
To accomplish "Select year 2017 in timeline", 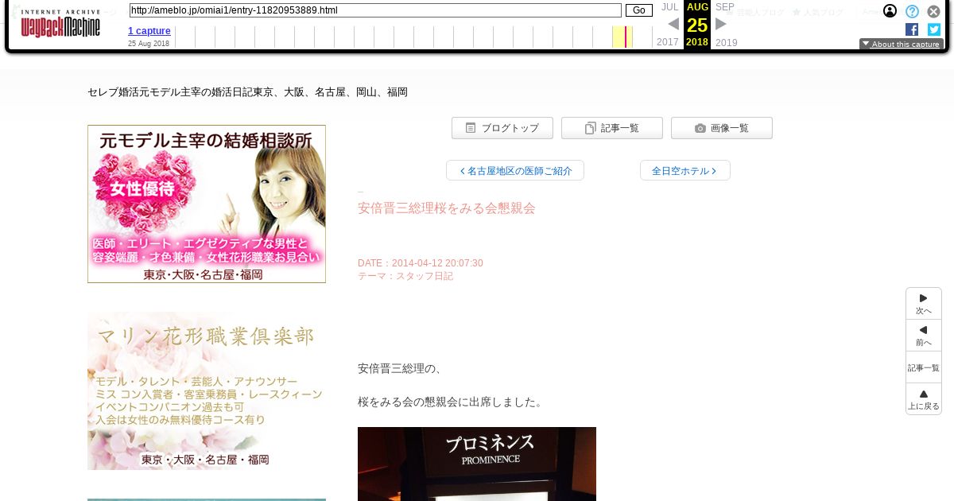I will coord(668,42).
